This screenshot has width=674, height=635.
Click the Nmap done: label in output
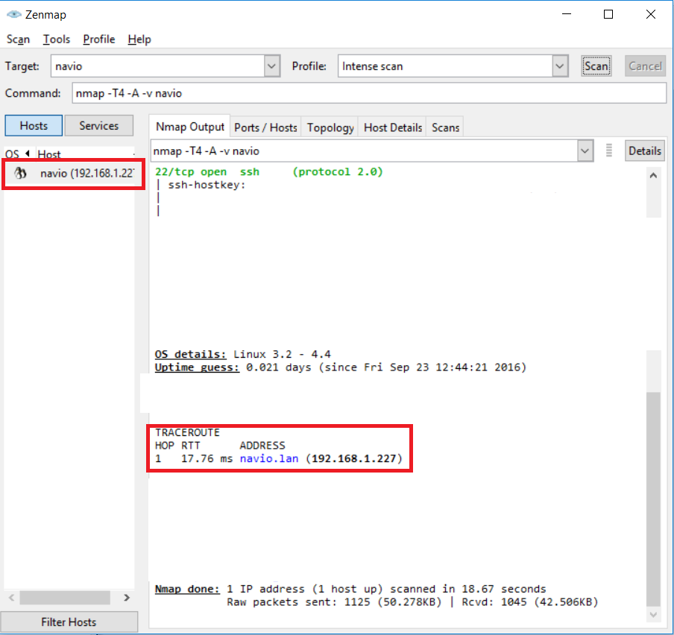click(x=187, y=589)
